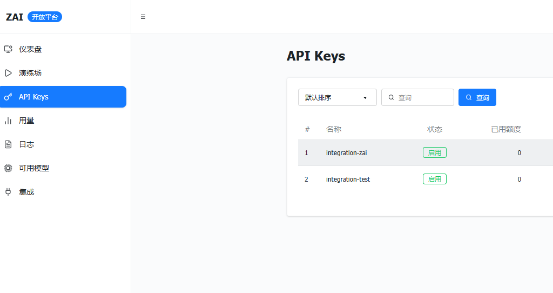Click the available models chip icon

[8, 168]
